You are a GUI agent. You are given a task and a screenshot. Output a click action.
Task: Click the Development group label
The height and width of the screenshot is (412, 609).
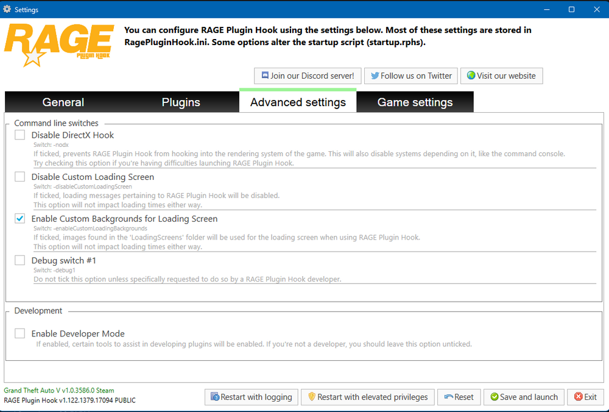tap(38, 311)
